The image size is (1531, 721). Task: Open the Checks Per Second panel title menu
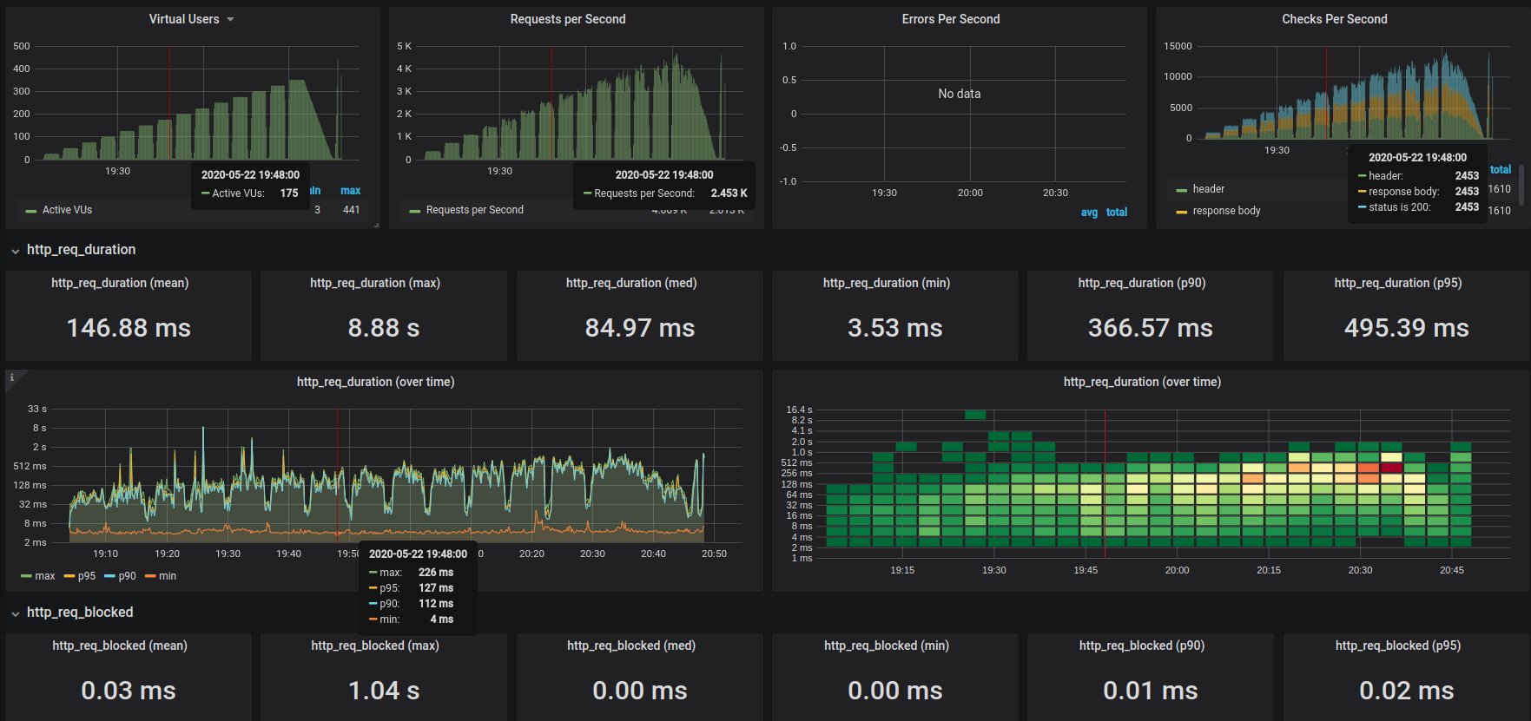click(x=1334, y=19)
